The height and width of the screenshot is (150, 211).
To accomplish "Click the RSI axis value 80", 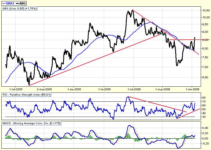I will pyautogui.click(x=204, y=97).
